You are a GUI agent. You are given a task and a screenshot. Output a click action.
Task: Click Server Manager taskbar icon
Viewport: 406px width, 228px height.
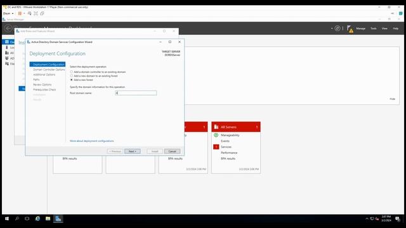(58, 218)
